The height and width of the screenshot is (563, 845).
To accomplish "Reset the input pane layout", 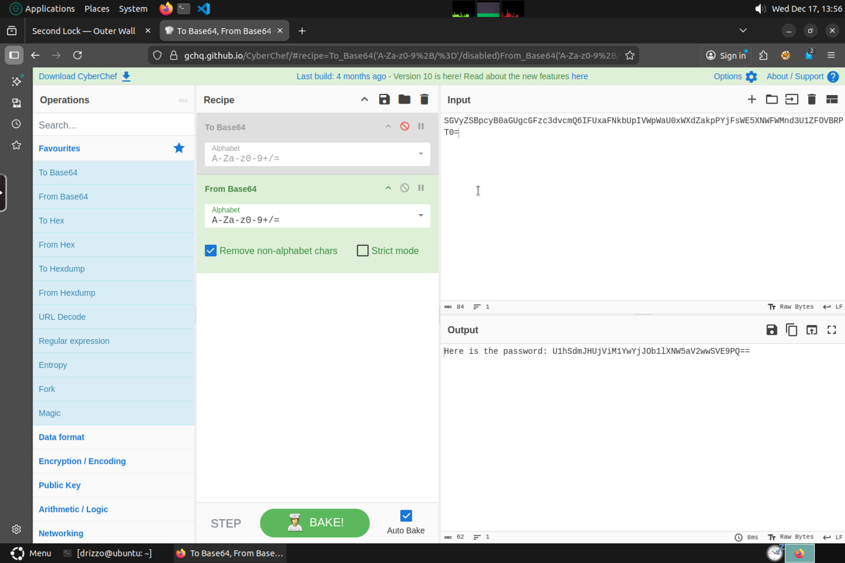I will (832, 100).
